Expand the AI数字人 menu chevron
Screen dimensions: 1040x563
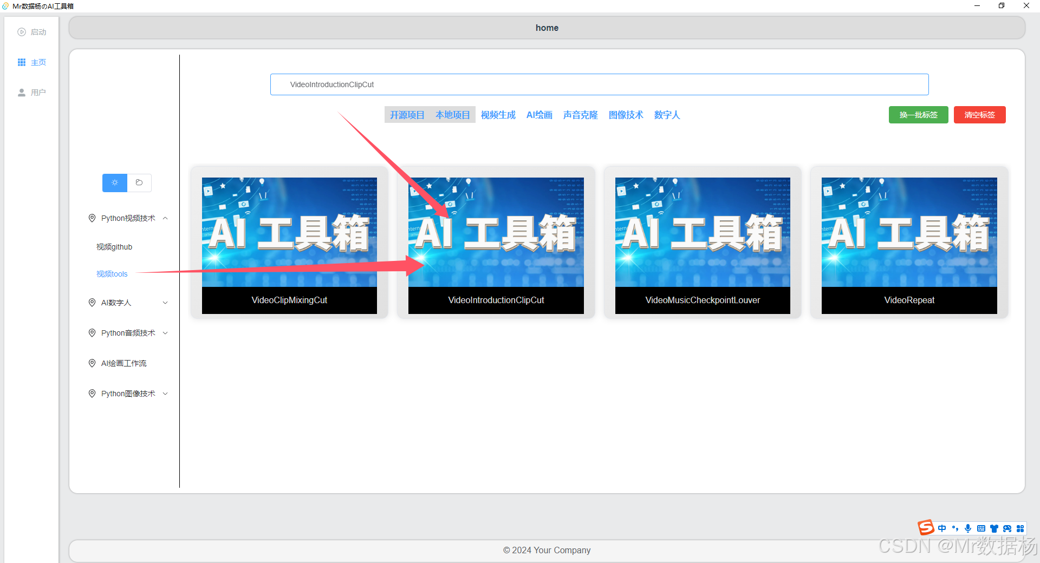point(165,303)
